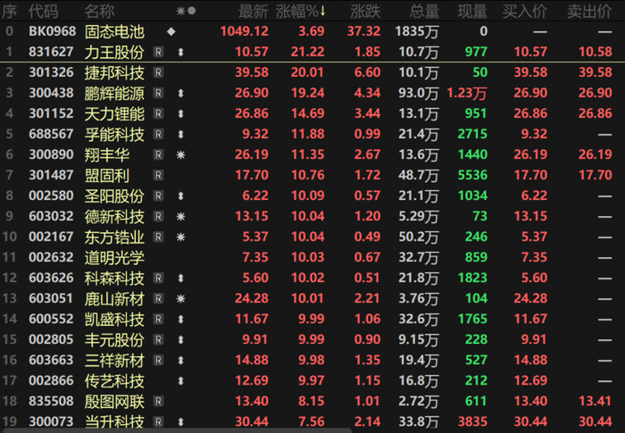Sort by the 卖出价 column header
The height and width of the screenshot is (433, 625).
(x=589, y=12)
